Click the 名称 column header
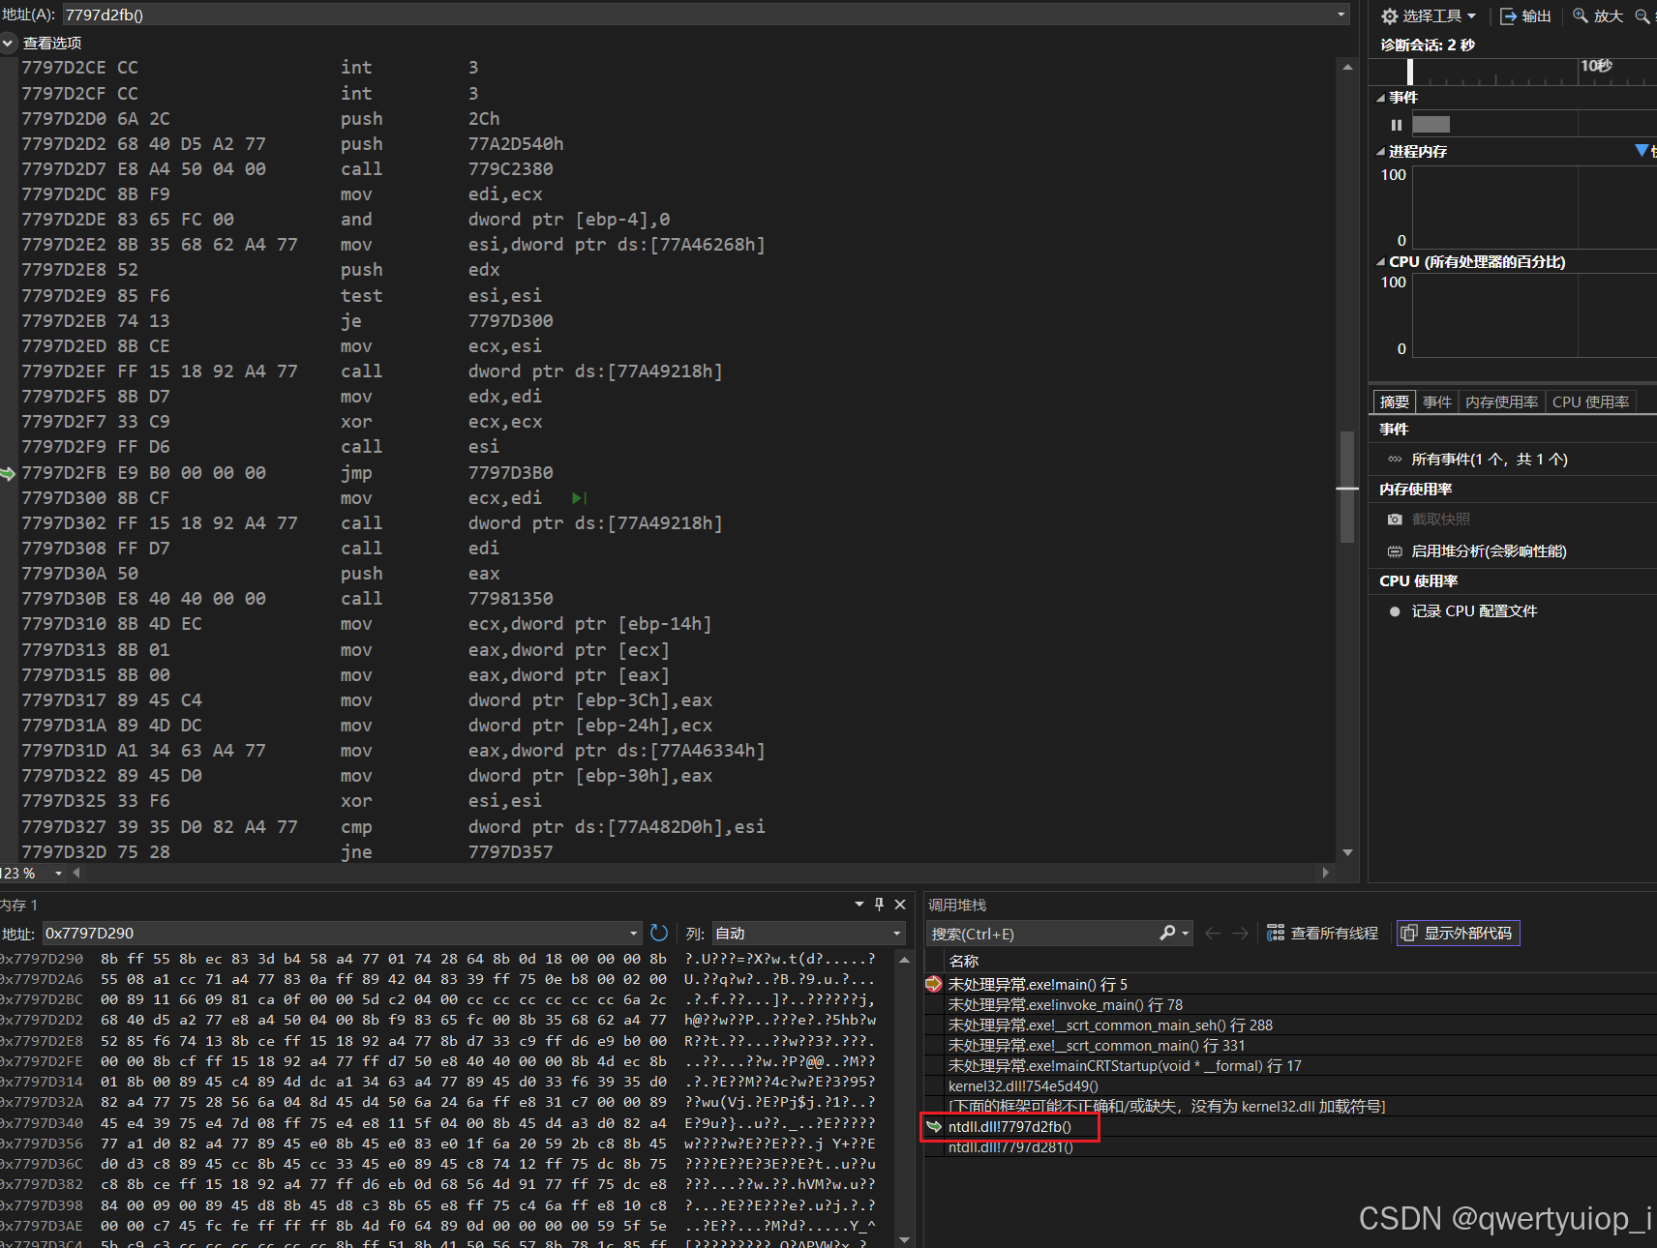Image resolution: width=1657 pixels, height=1248 pixels. click(x=963, y=961)
